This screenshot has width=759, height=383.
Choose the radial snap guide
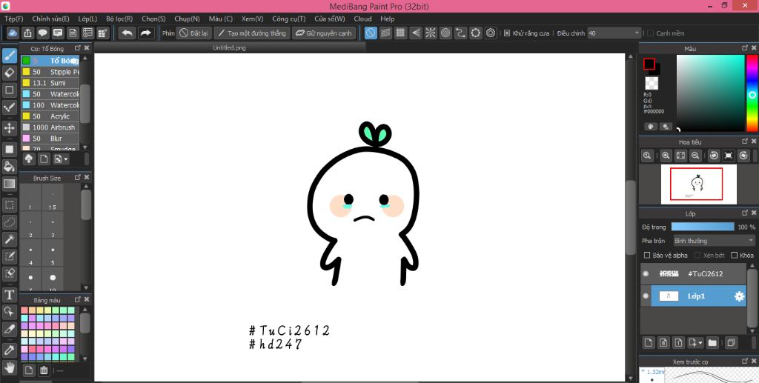point(431,33)
